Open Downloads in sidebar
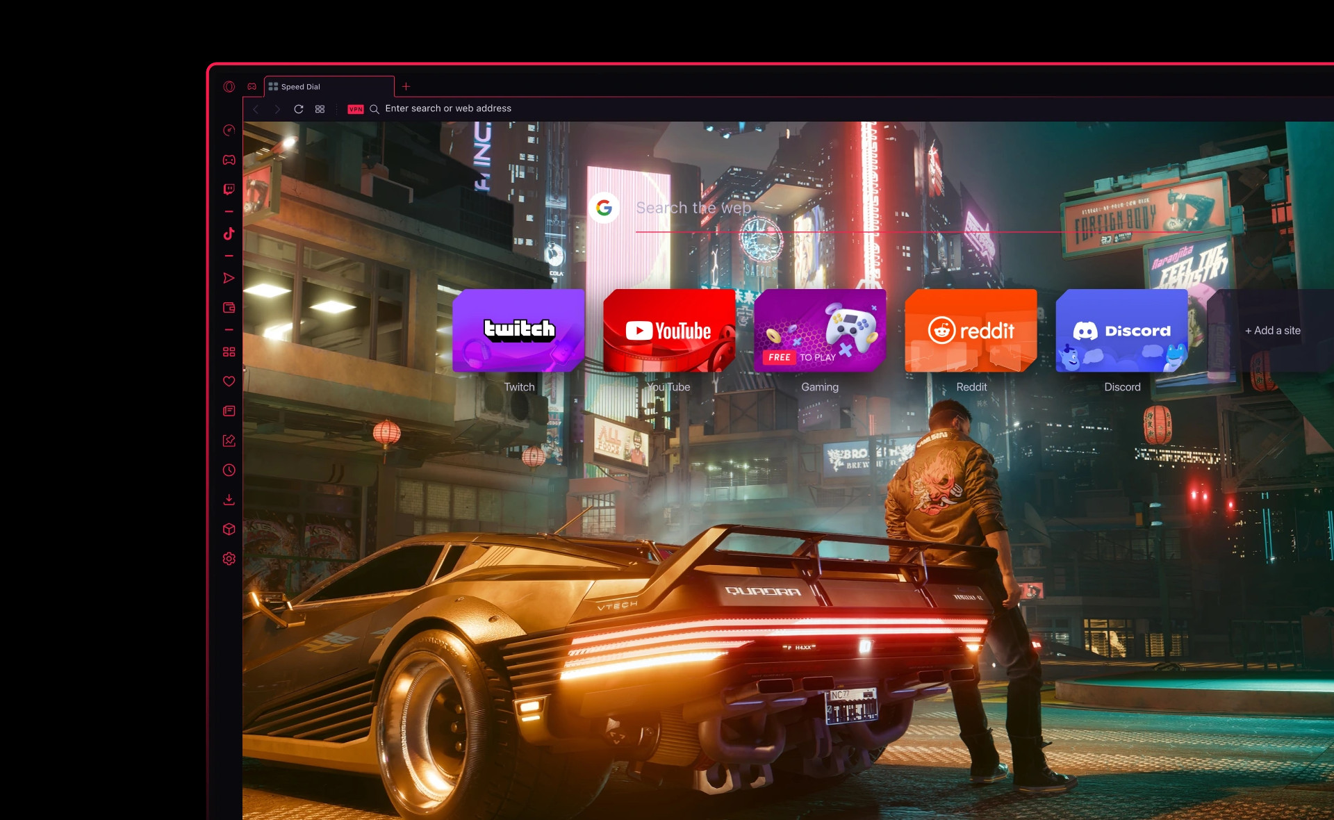 (x=229, y=500)
